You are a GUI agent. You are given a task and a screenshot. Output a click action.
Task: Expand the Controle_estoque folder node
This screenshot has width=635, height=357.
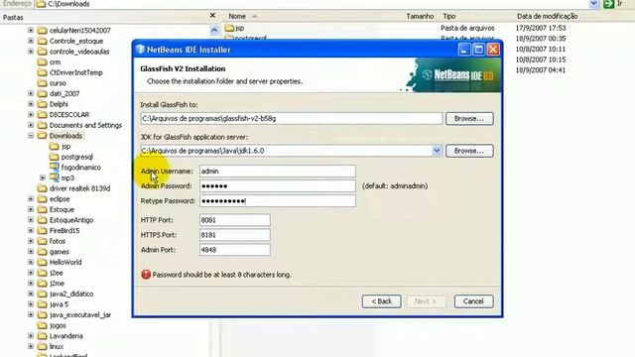point(31,41)
